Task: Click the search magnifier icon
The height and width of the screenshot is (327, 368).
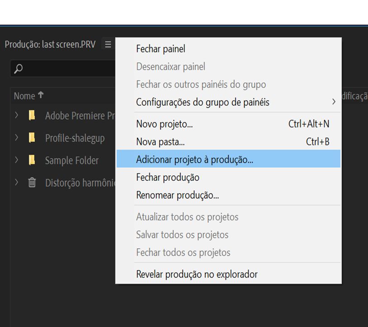Action: point(18,68)
